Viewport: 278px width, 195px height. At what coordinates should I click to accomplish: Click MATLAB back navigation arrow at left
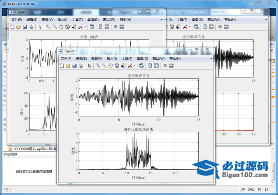[x=5, y=44]
